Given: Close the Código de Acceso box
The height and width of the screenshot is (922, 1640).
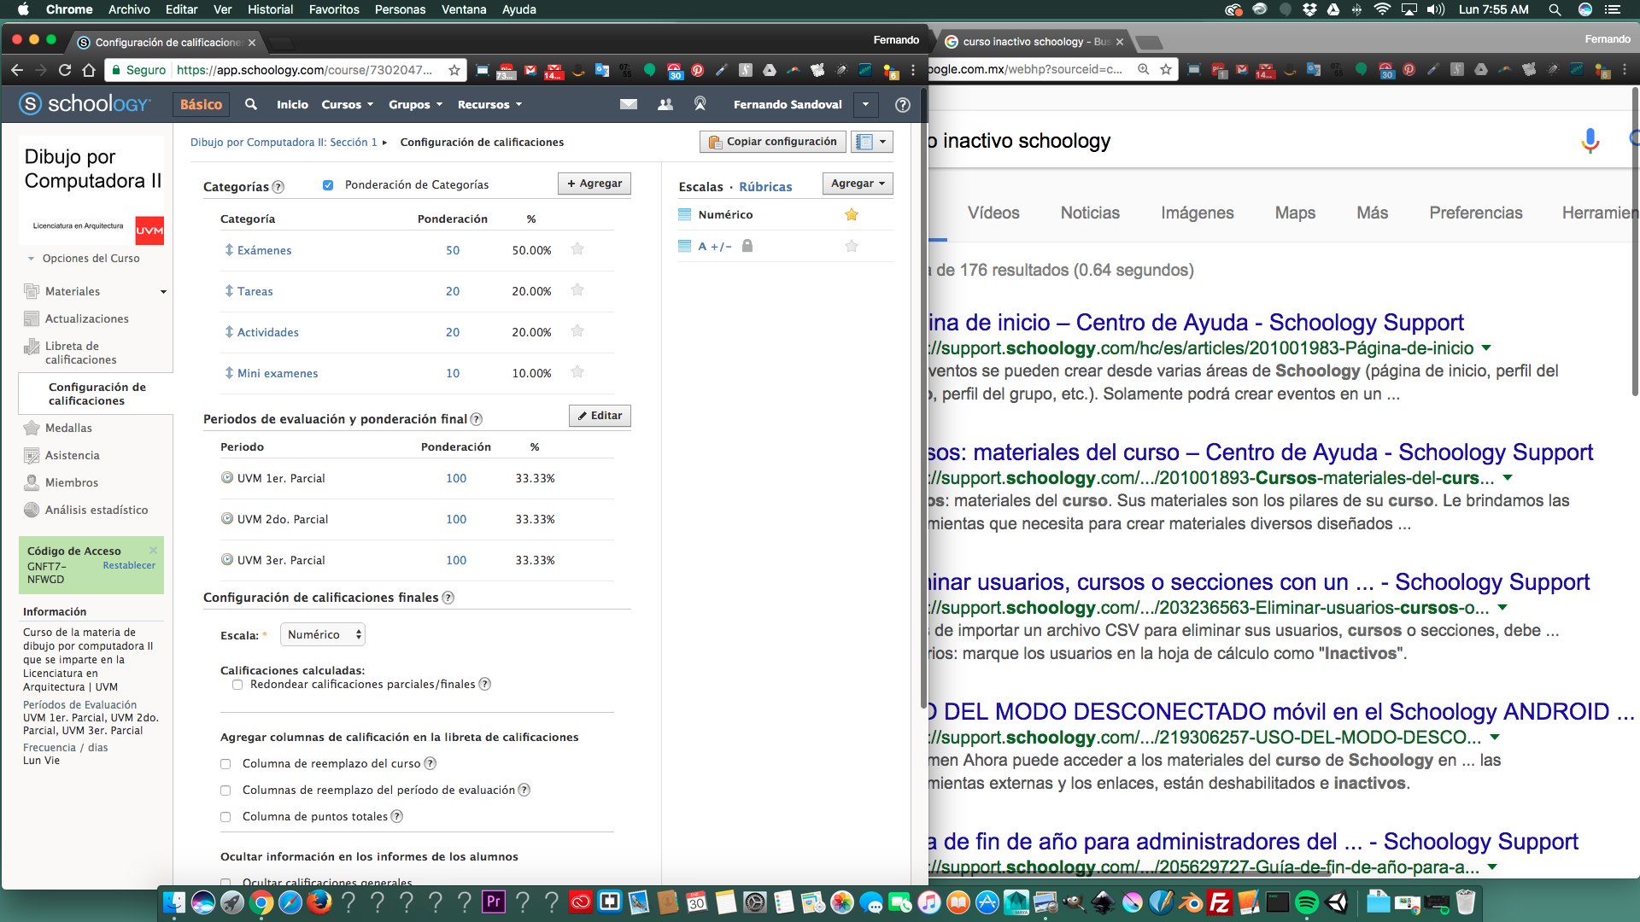Looking at the screenshot, I should click(154, 550).
